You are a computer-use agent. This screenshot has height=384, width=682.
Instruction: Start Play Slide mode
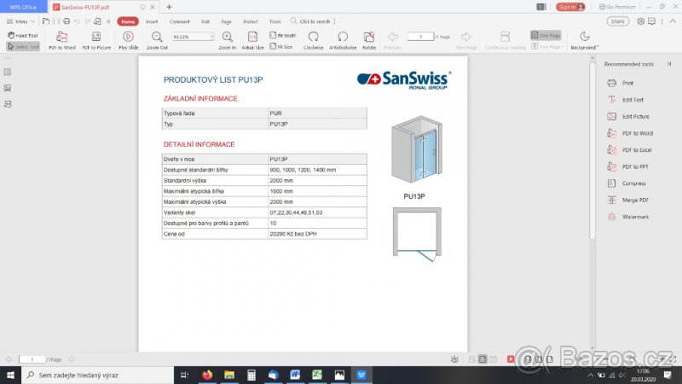128,37
